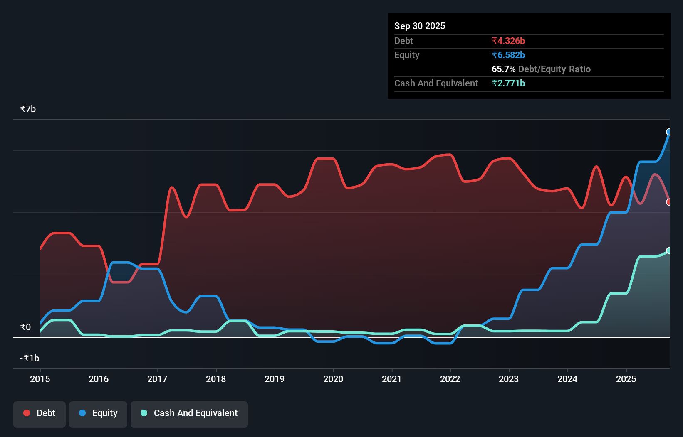Select the blue Equity endpoint marker on chart
The height and width of the screenshot is (437, 683).
668,133
